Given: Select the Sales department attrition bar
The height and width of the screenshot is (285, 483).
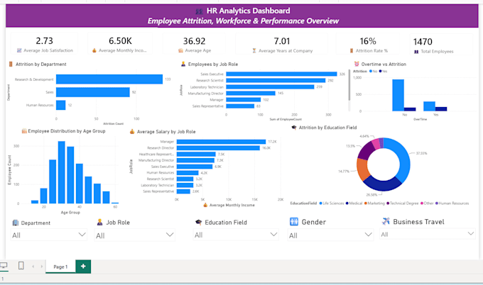Looking at the screenshot, I should tap(93, 92).
